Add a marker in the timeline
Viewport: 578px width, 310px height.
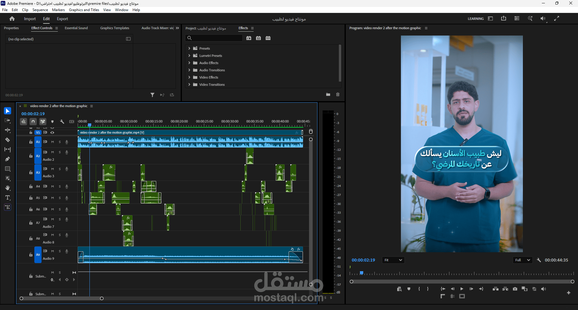point(52,122)
